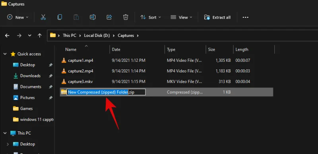Go up one folder level
This screenshot has width=318, height=154.
click(40, 36)
